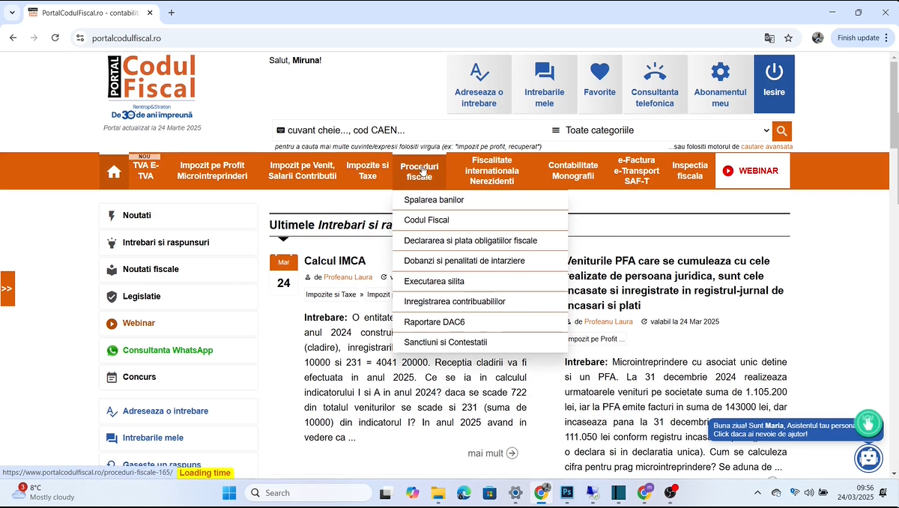Select Executarea silita menu entry
This screenshot has width=899, height=508.
[x=480, y=281]
